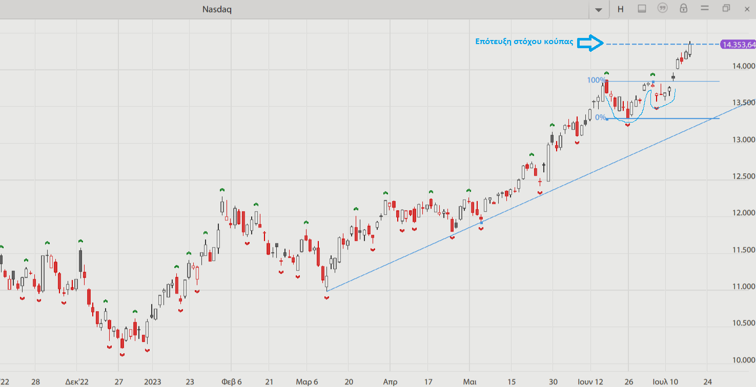Click the 100% Fibonacci level label
Image resolution: width=756 pixels, height=387 pixels.
coord(596,80)
